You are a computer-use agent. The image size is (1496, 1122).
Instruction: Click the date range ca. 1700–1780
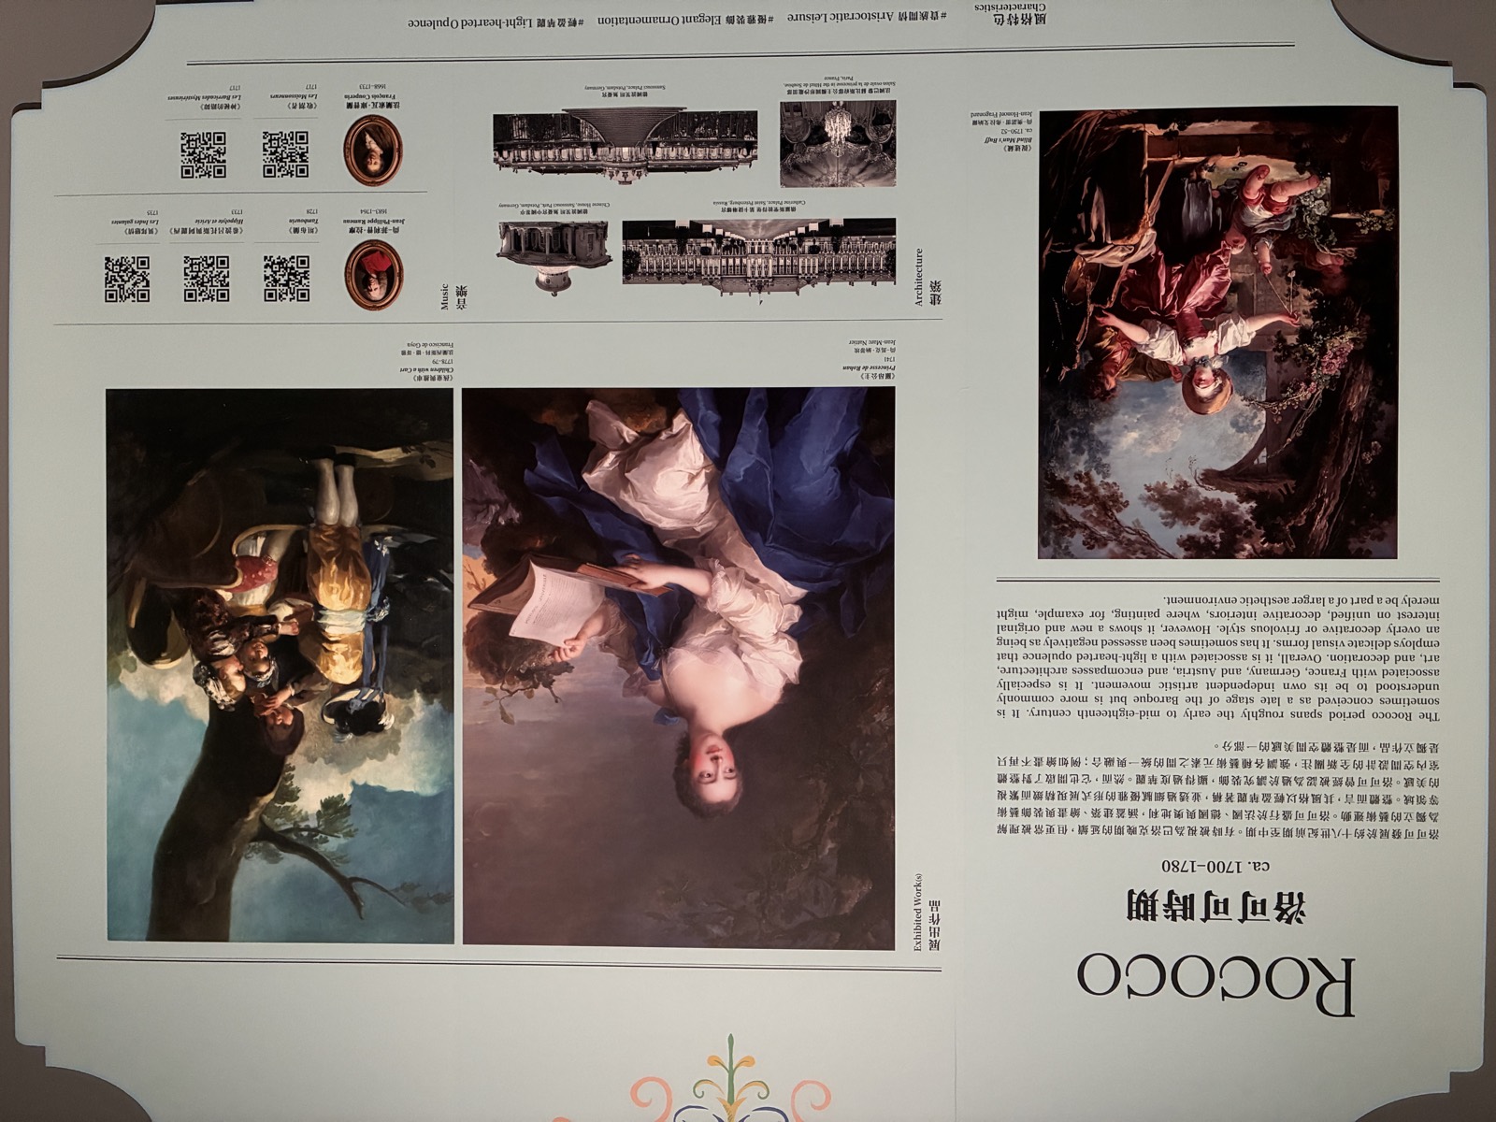pos(1215,866)
